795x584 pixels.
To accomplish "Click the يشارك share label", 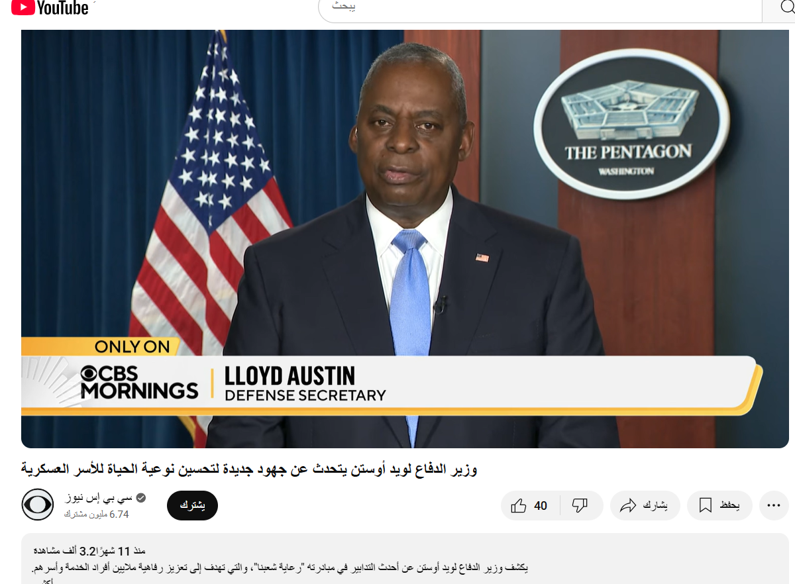I will (x=655, y=506).
